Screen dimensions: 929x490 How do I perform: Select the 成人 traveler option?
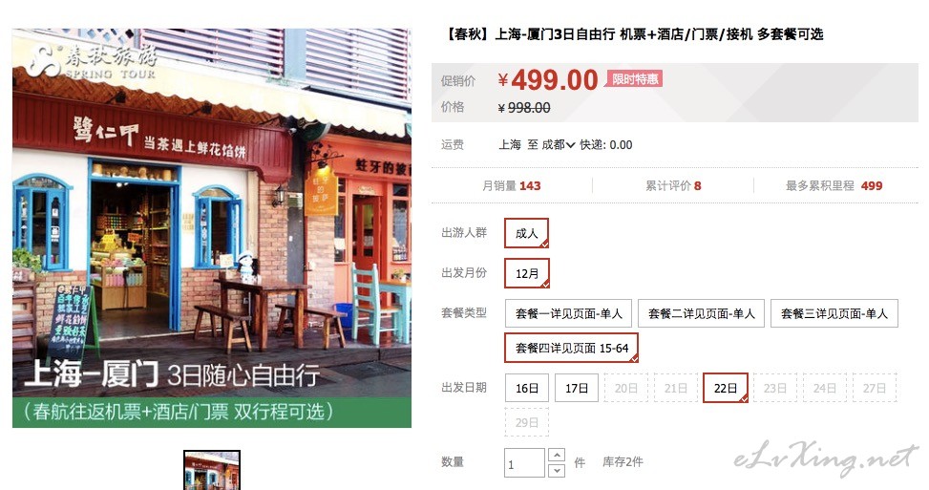[527, 233]
